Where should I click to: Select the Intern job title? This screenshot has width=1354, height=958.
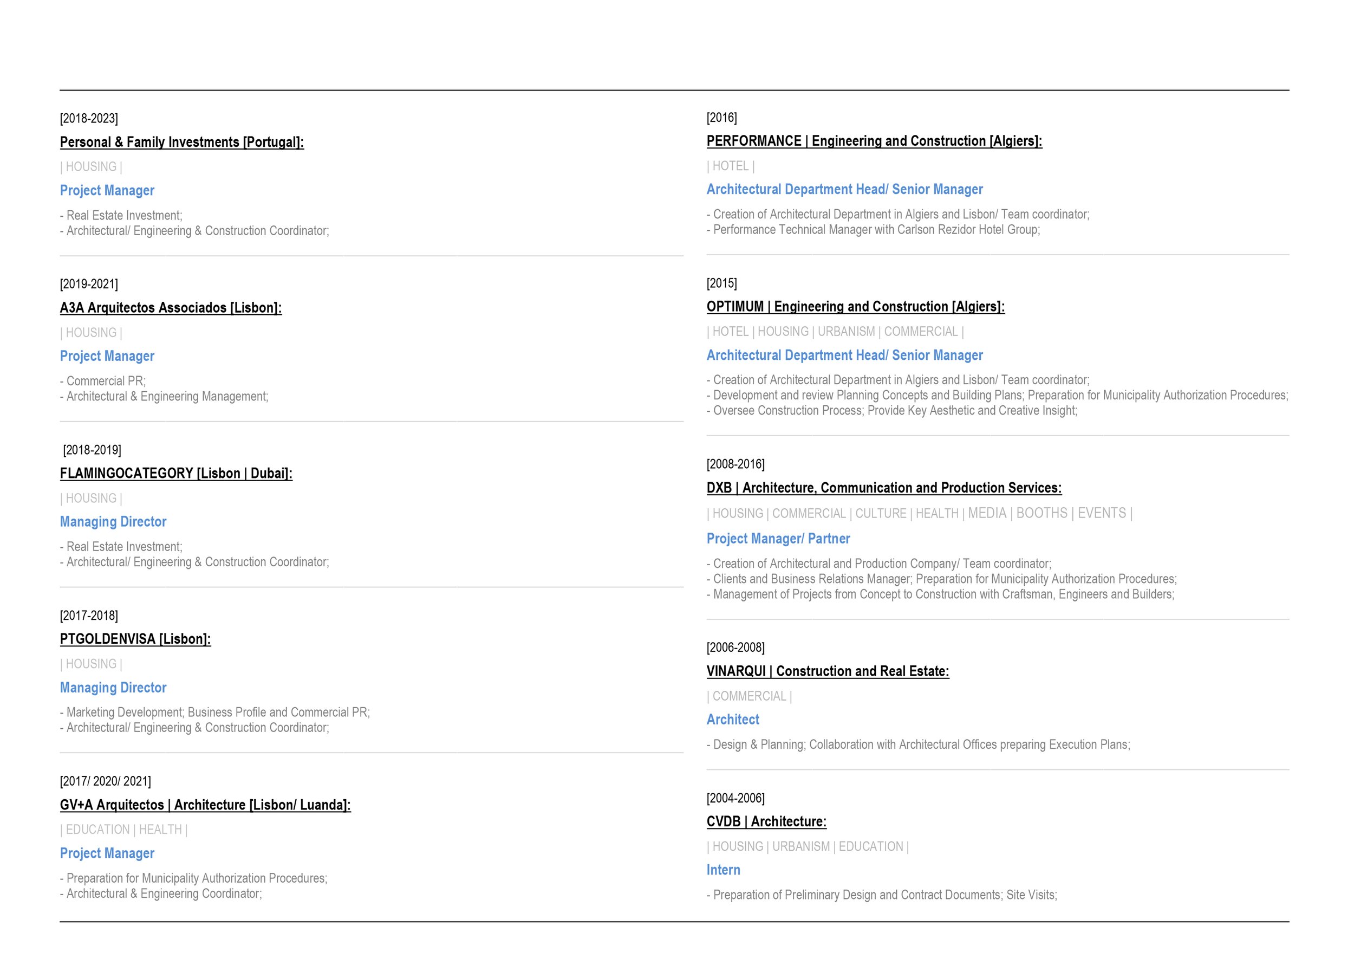[723, 870]
